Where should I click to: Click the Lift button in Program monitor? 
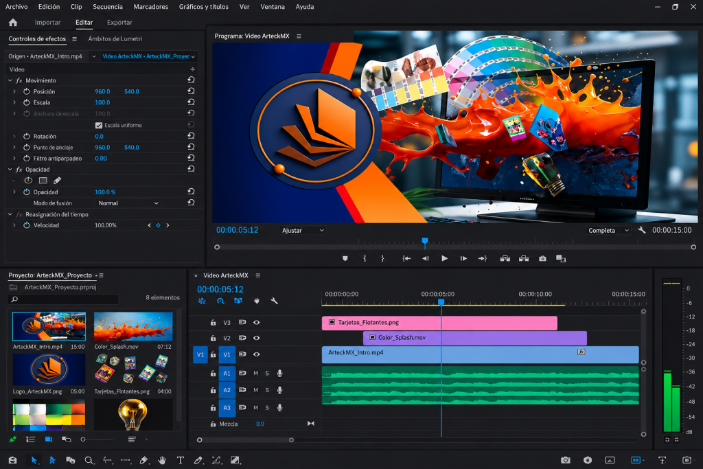pyautogui.click(x=505, y=258)
